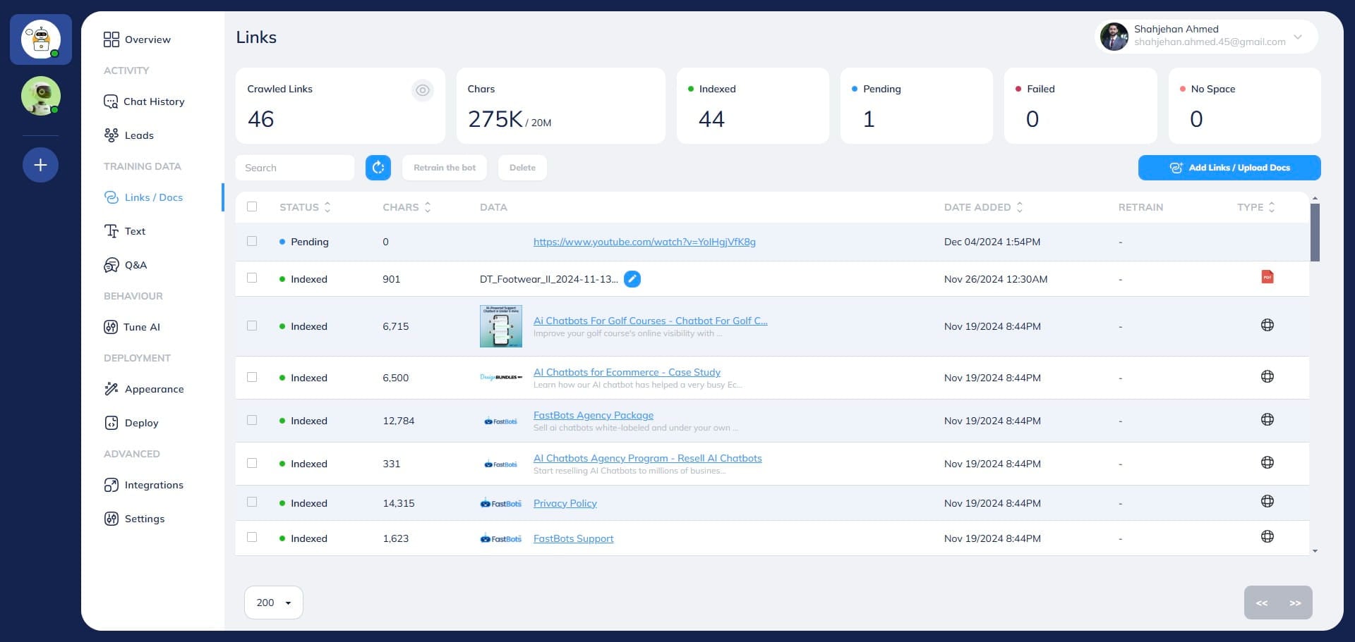Open the 200 rows-per-page dropdown
The image size is (1355, 642).
(274, 603)
